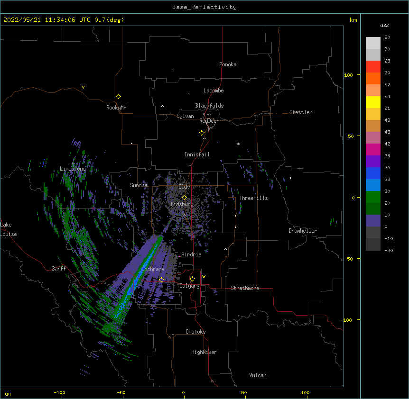Click the Vulcan city label
The height and width of the screenshot is (399, 409).
pyautogui.click(x=258, y=375)
